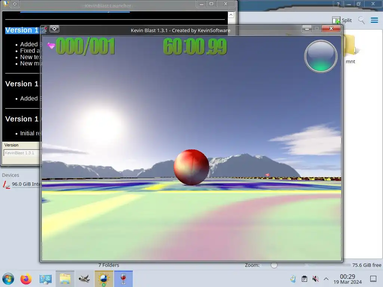The height and width of the screenshot is (287, 383).
Task: Minimize the Kevin Blast game window
Action: [x=307, y=29]
